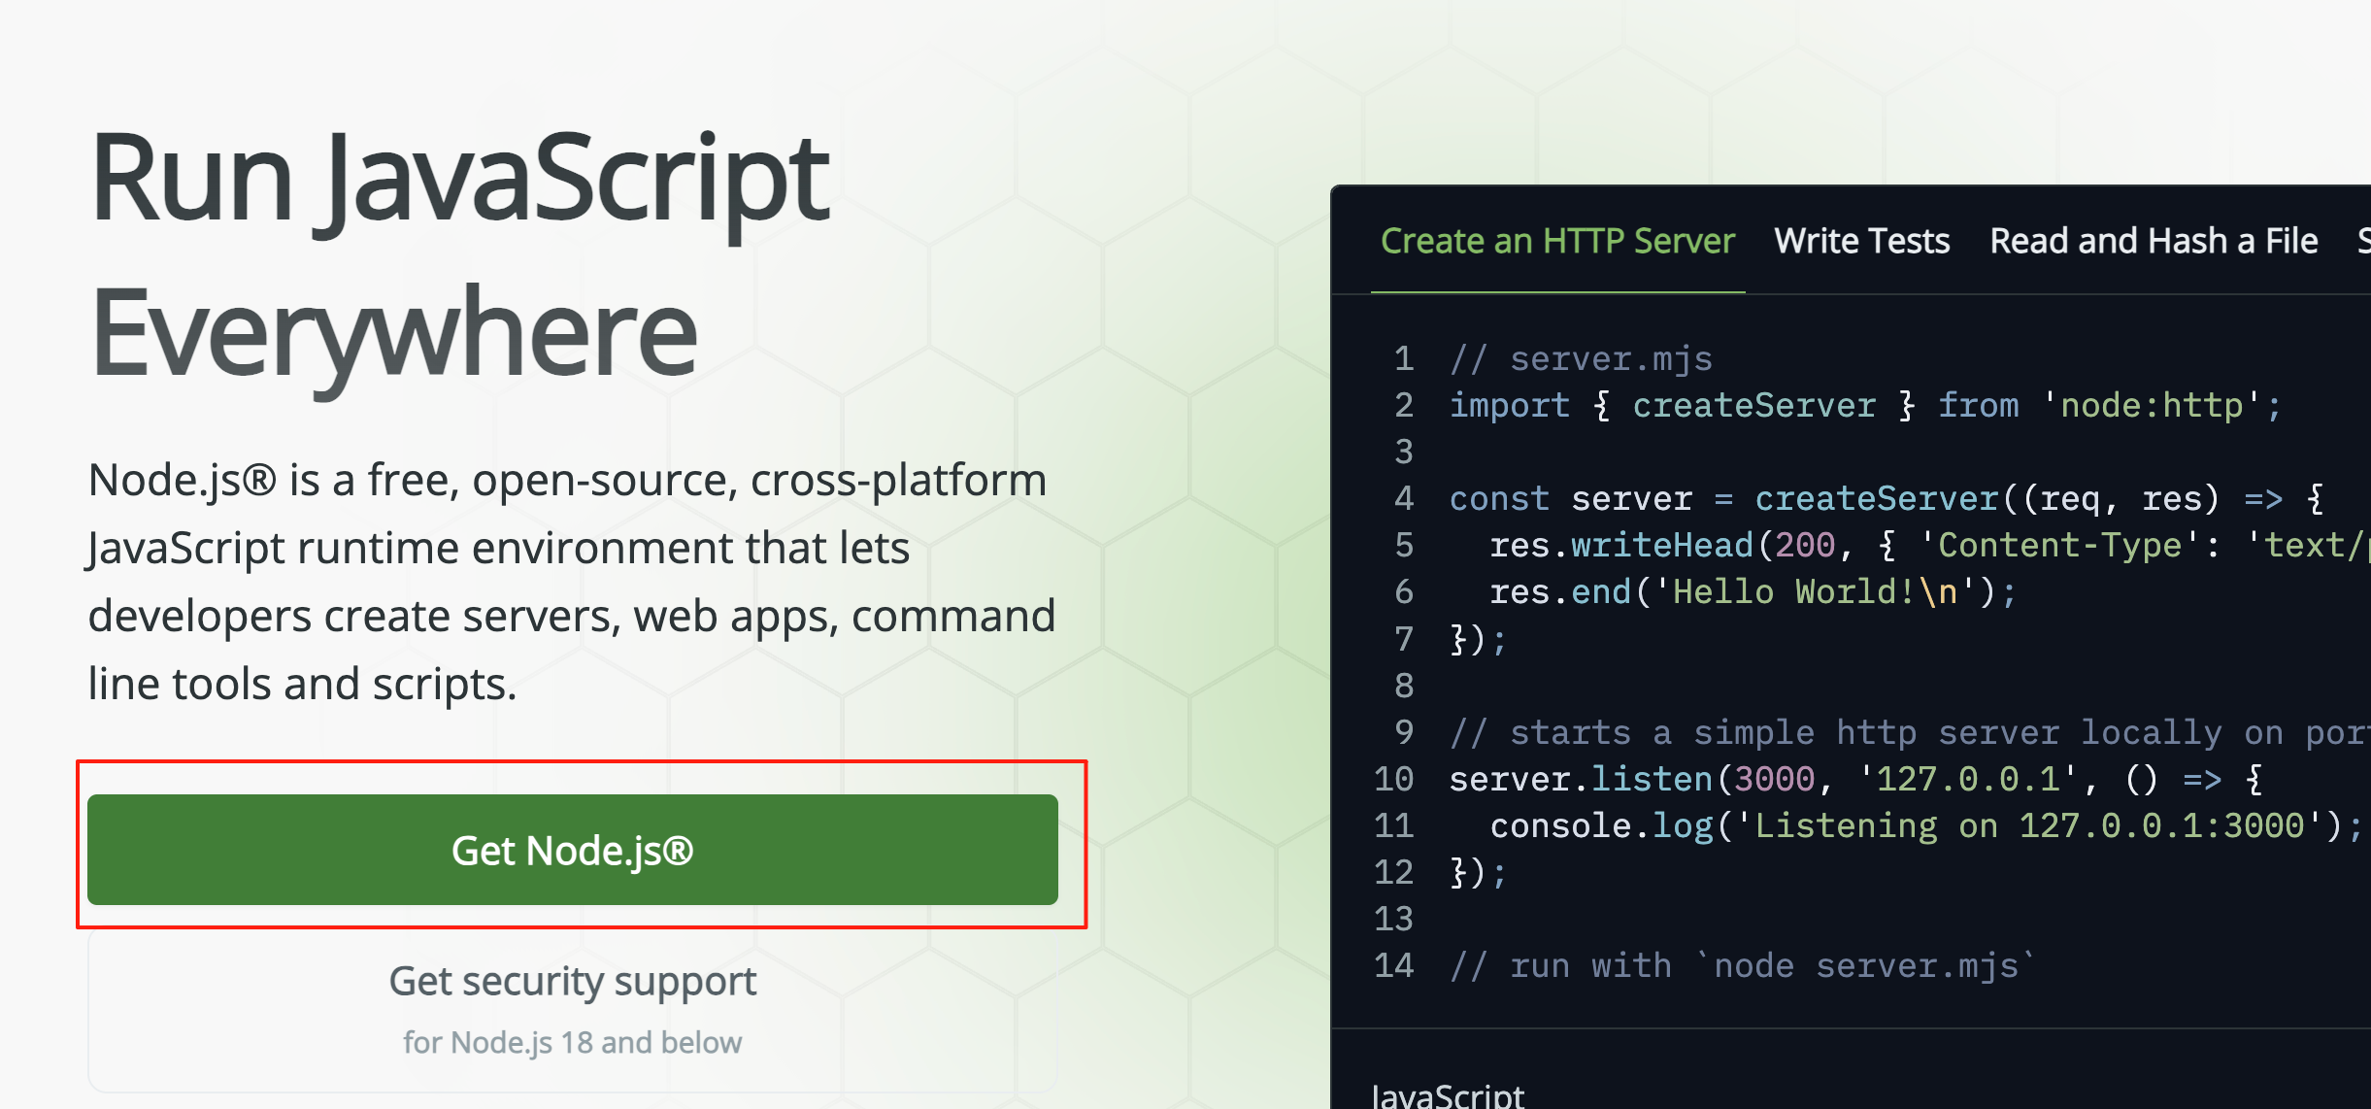This screenshot has width=2371, height=1109.
Task: Open the Get security support link
Action: [572, 982]
